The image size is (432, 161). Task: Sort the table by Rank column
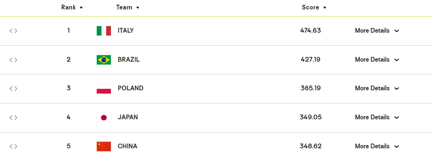[72, 7]
